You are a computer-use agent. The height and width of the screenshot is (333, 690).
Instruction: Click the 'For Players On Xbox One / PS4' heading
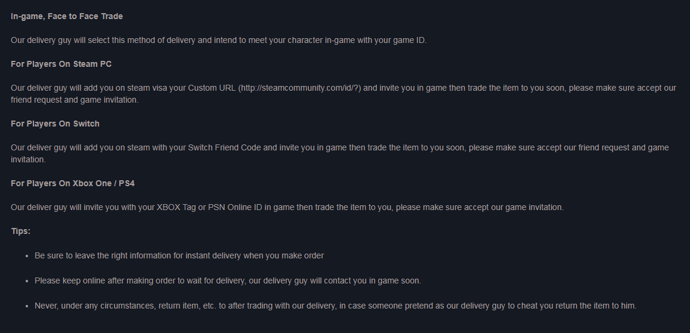(73, 183)
